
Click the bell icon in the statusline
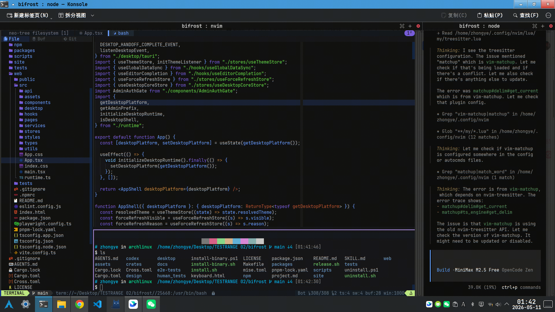[x=411, y=293]
